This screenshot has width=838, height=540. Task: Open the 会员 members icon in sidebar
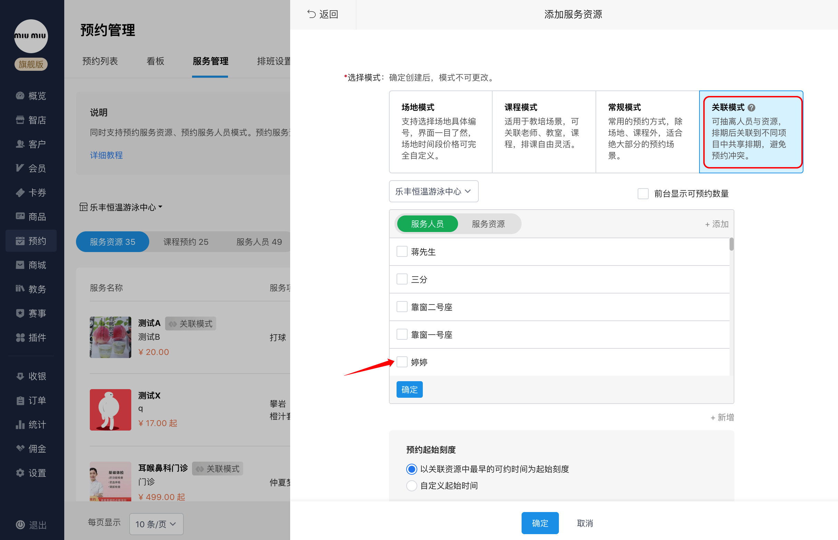20,168
